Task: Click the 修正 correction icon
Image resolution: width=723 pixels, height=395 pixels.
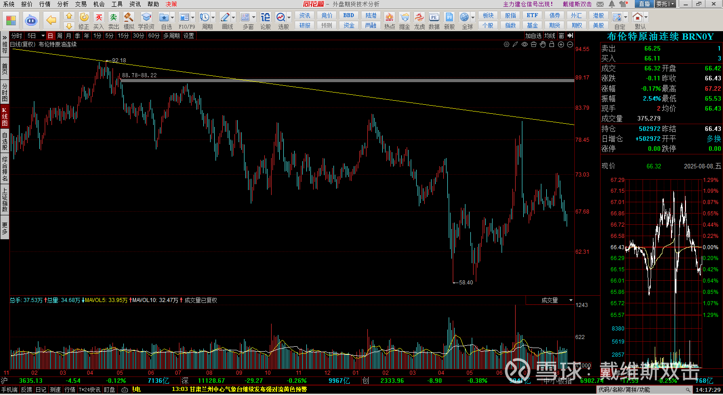Action: (84, 17)
